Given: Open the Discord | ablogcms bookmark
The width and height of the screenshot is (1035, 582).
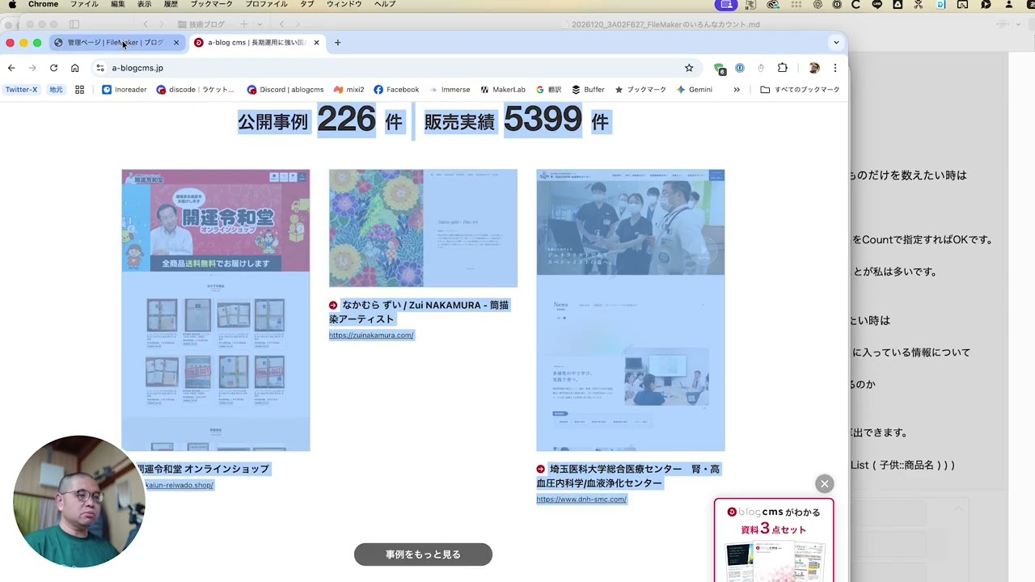Looking at the screenshot, I should click(285, 90).
